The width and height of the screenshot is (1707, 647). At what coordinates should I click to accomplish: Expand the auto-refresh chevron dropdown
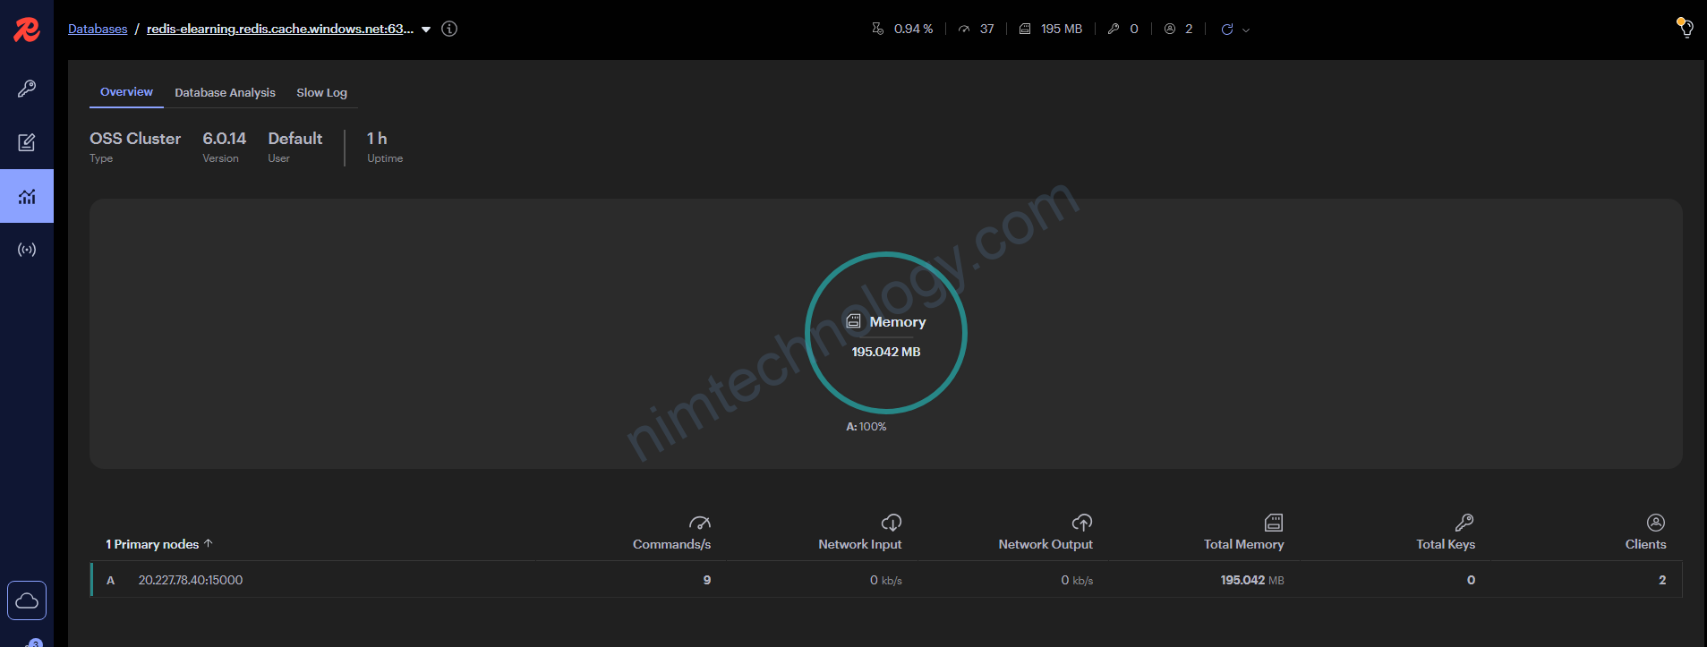[1246, 30]
